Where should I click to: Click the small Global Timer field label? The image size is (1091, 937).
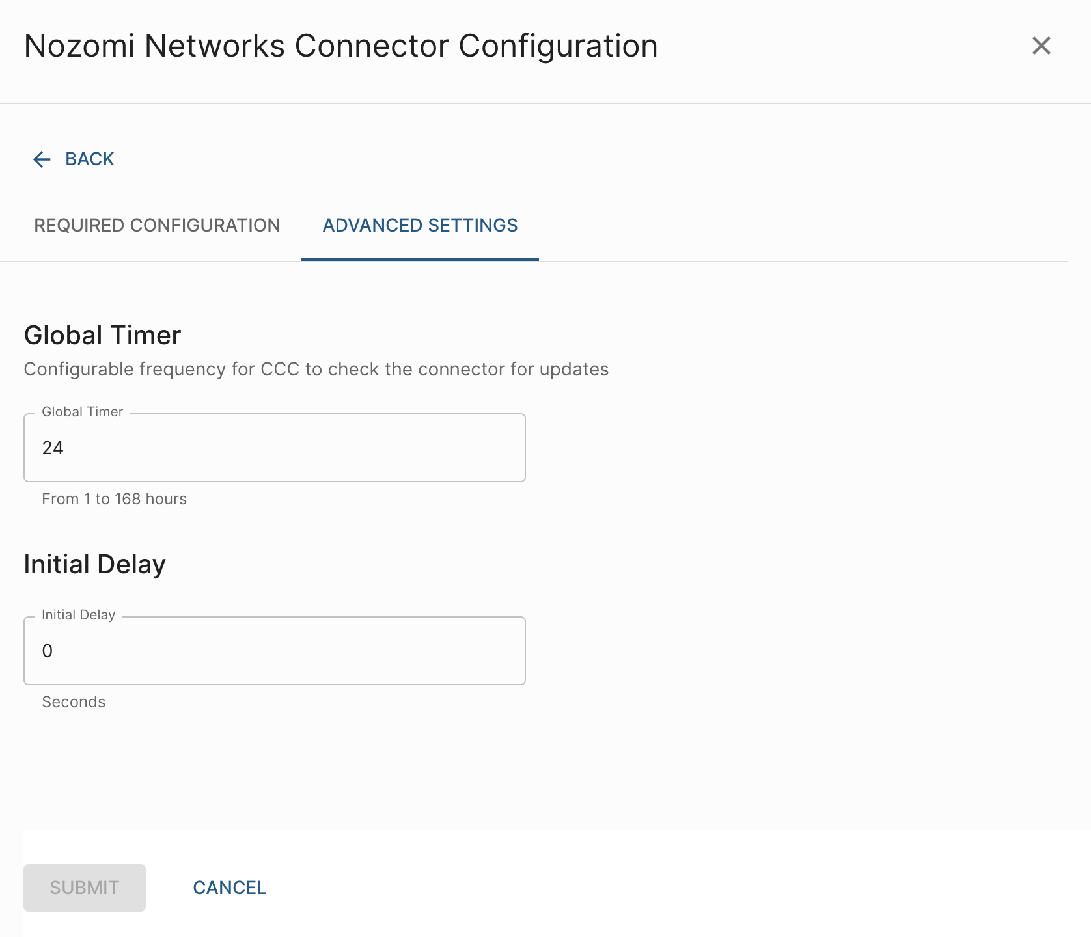[x=82, y=412]
